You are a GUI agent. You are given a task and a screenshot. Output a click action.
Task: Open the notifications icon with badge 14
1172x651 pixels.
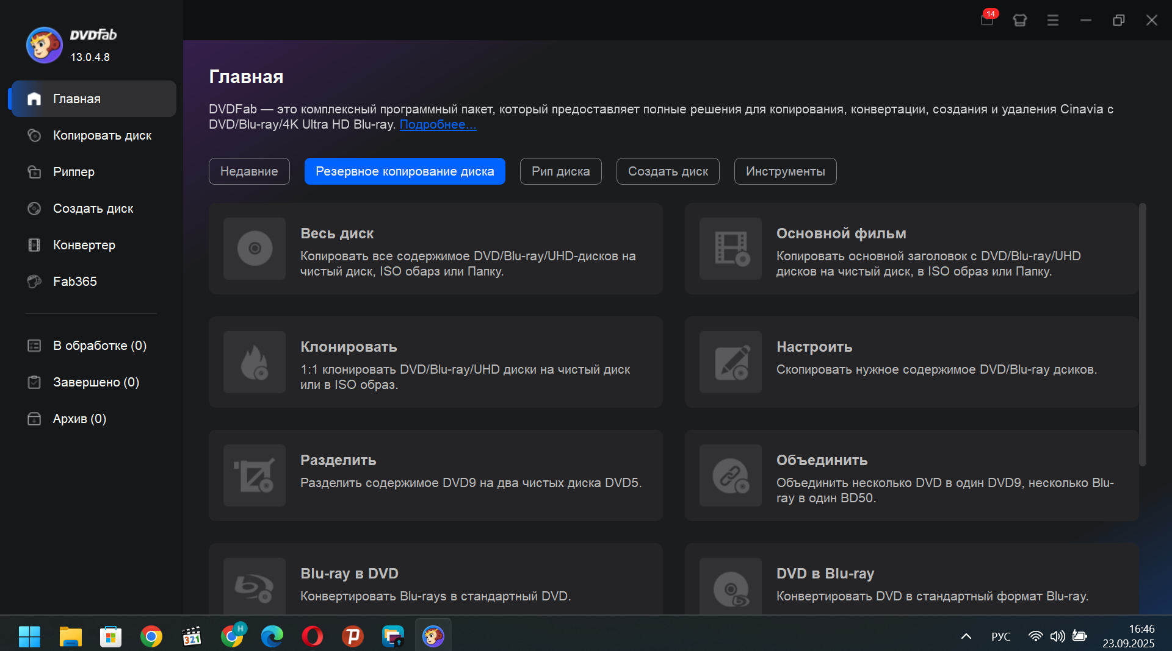tap(987, 20)
